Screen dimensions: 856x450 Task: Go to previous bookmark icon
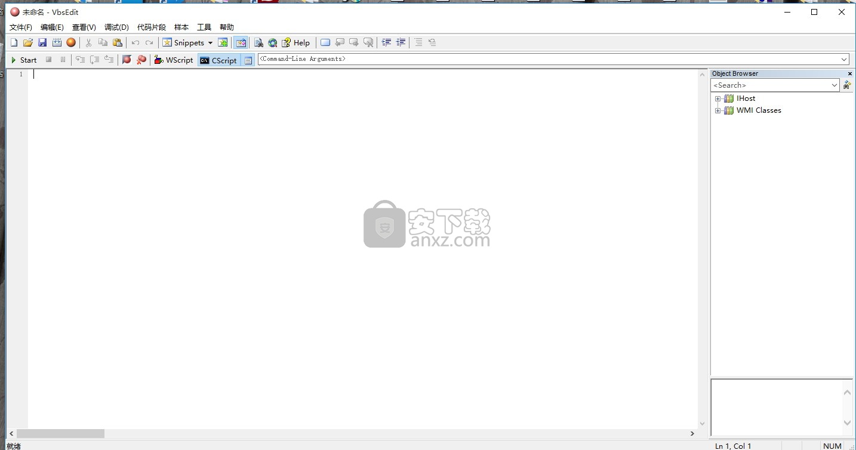pyautogui.click(x=340, y=42)
